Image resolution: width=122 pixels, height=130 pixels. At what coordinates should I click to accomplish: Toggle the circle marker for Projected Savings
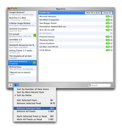point(111,37)
